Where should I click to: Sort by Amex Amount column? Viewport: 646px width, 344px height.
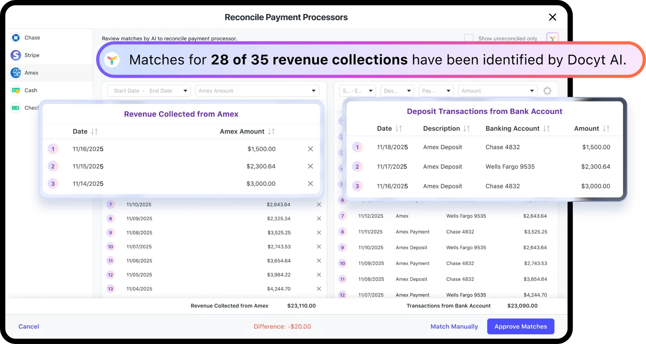coord(271,131)
